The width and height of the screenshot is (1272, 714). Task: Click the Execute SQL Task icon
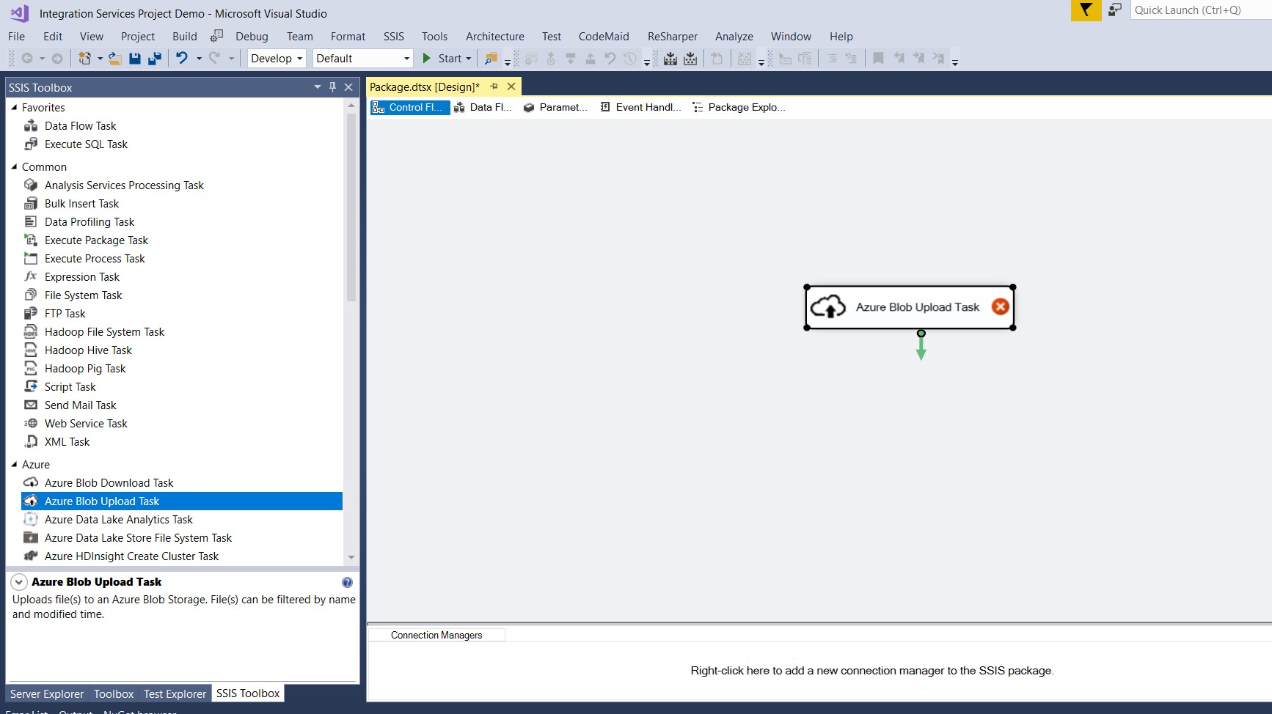click(31, 144)
